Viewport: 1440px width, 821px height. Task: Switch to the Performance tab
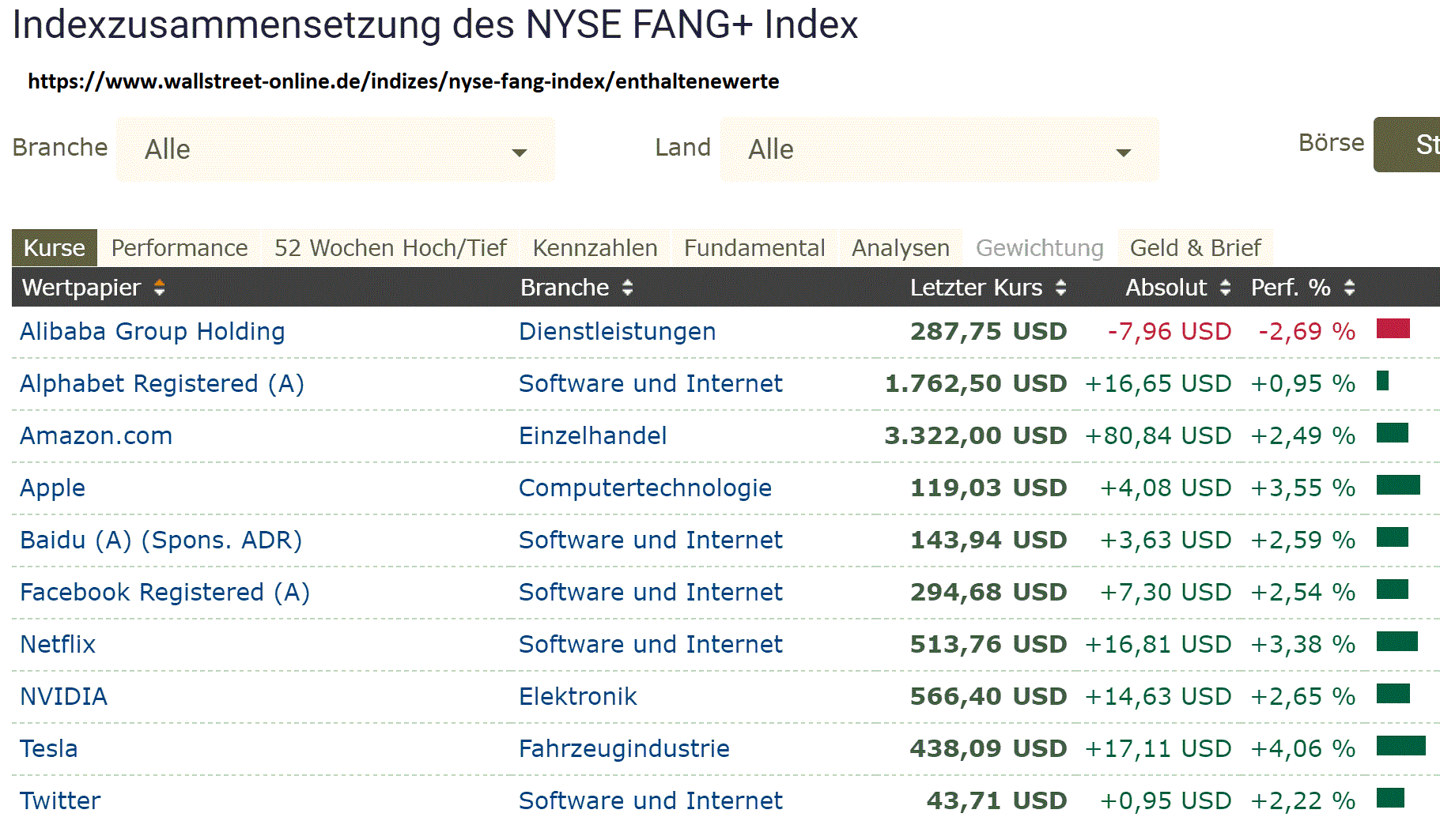tap(180, 248)
